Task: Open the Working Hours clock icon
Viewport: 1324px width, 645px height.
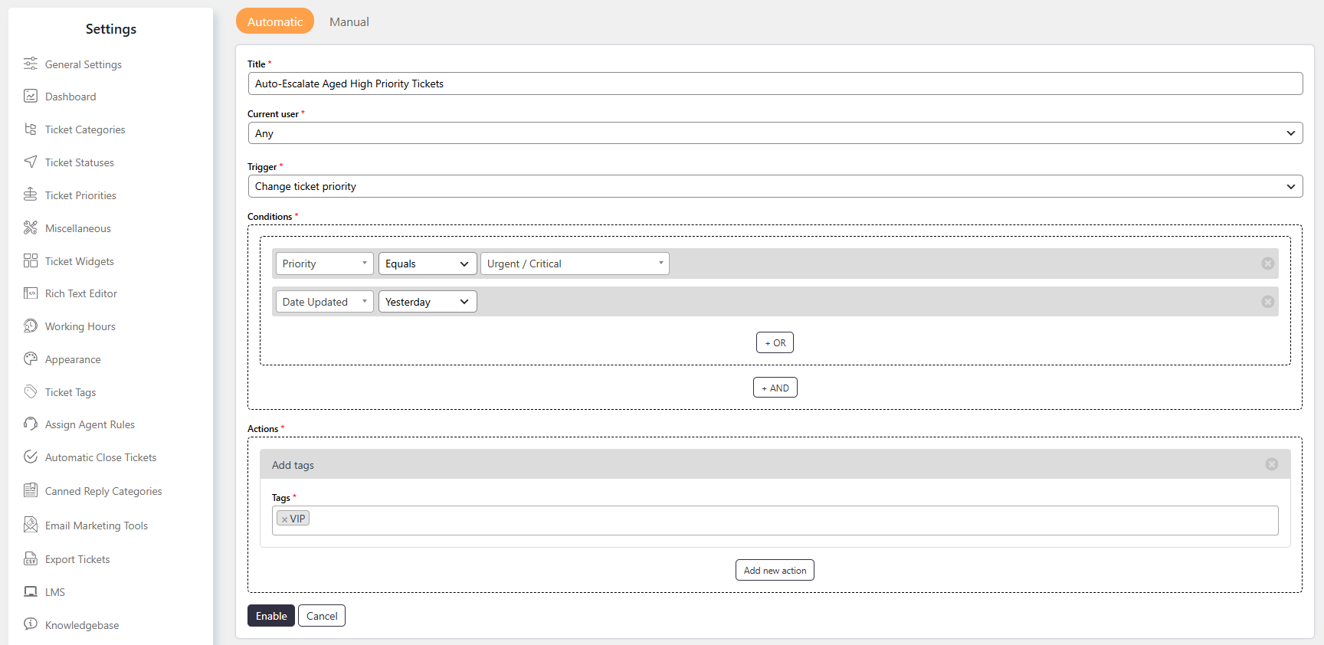Action: click(31, 326)
